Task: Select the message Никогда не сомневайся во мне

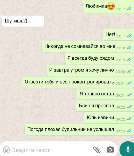Action: [x=88, y=46]
